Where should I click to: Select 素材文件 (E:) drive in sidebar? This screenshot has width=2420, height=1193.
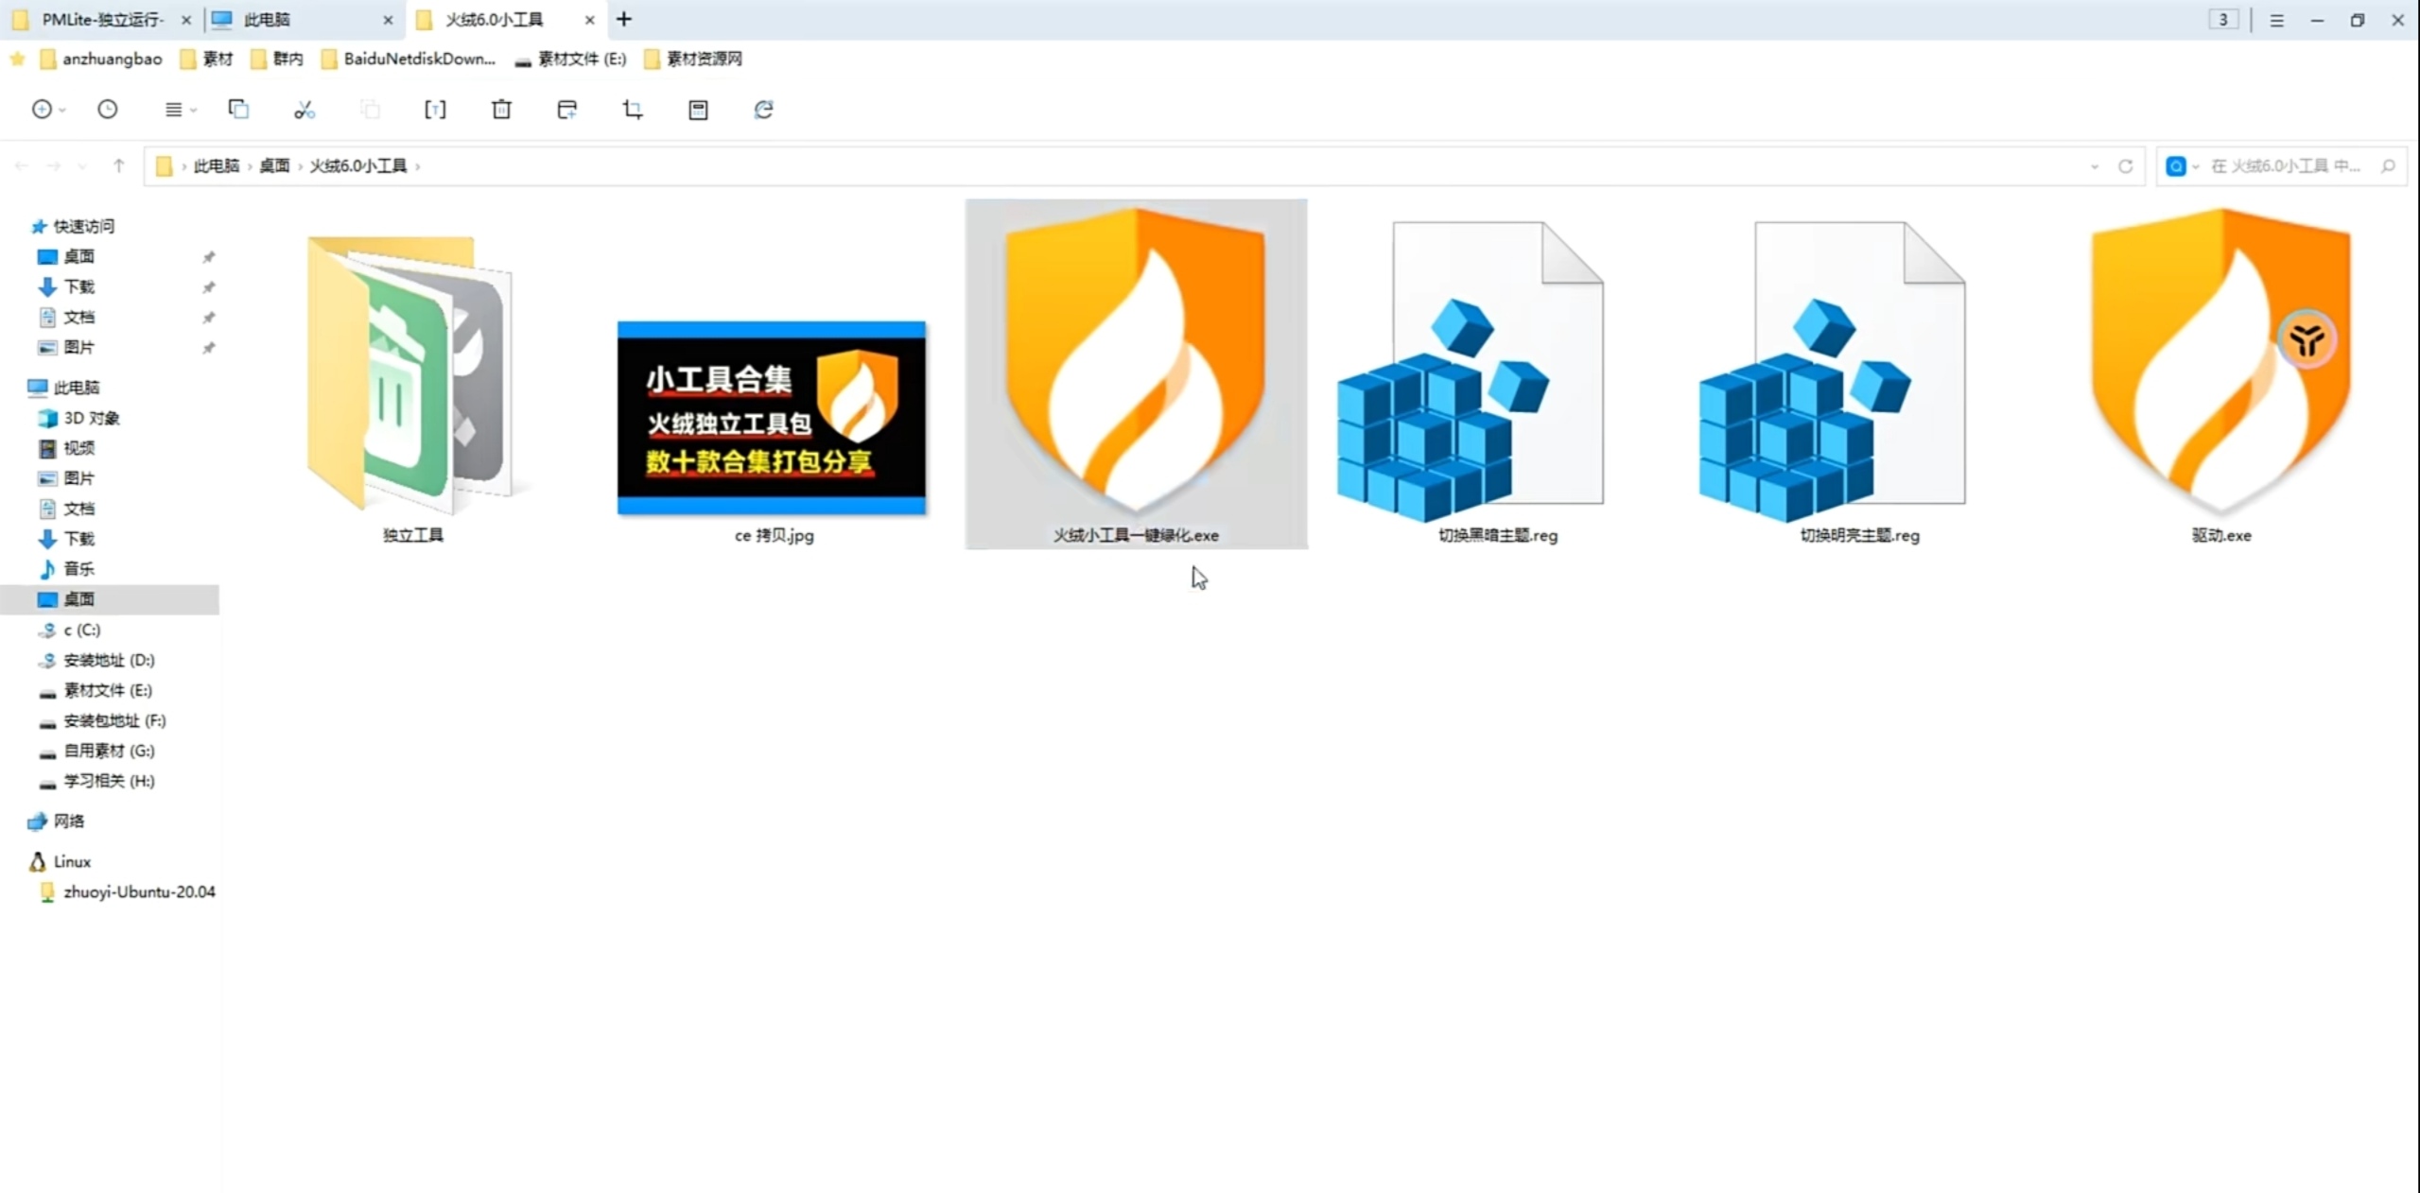click(107, 690)
